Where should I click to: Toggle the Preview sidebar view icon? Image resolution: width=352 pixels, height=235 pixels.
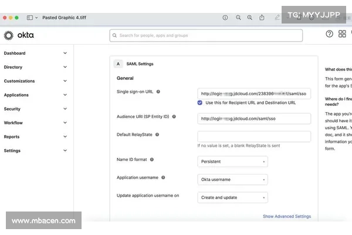pos(30,18)
